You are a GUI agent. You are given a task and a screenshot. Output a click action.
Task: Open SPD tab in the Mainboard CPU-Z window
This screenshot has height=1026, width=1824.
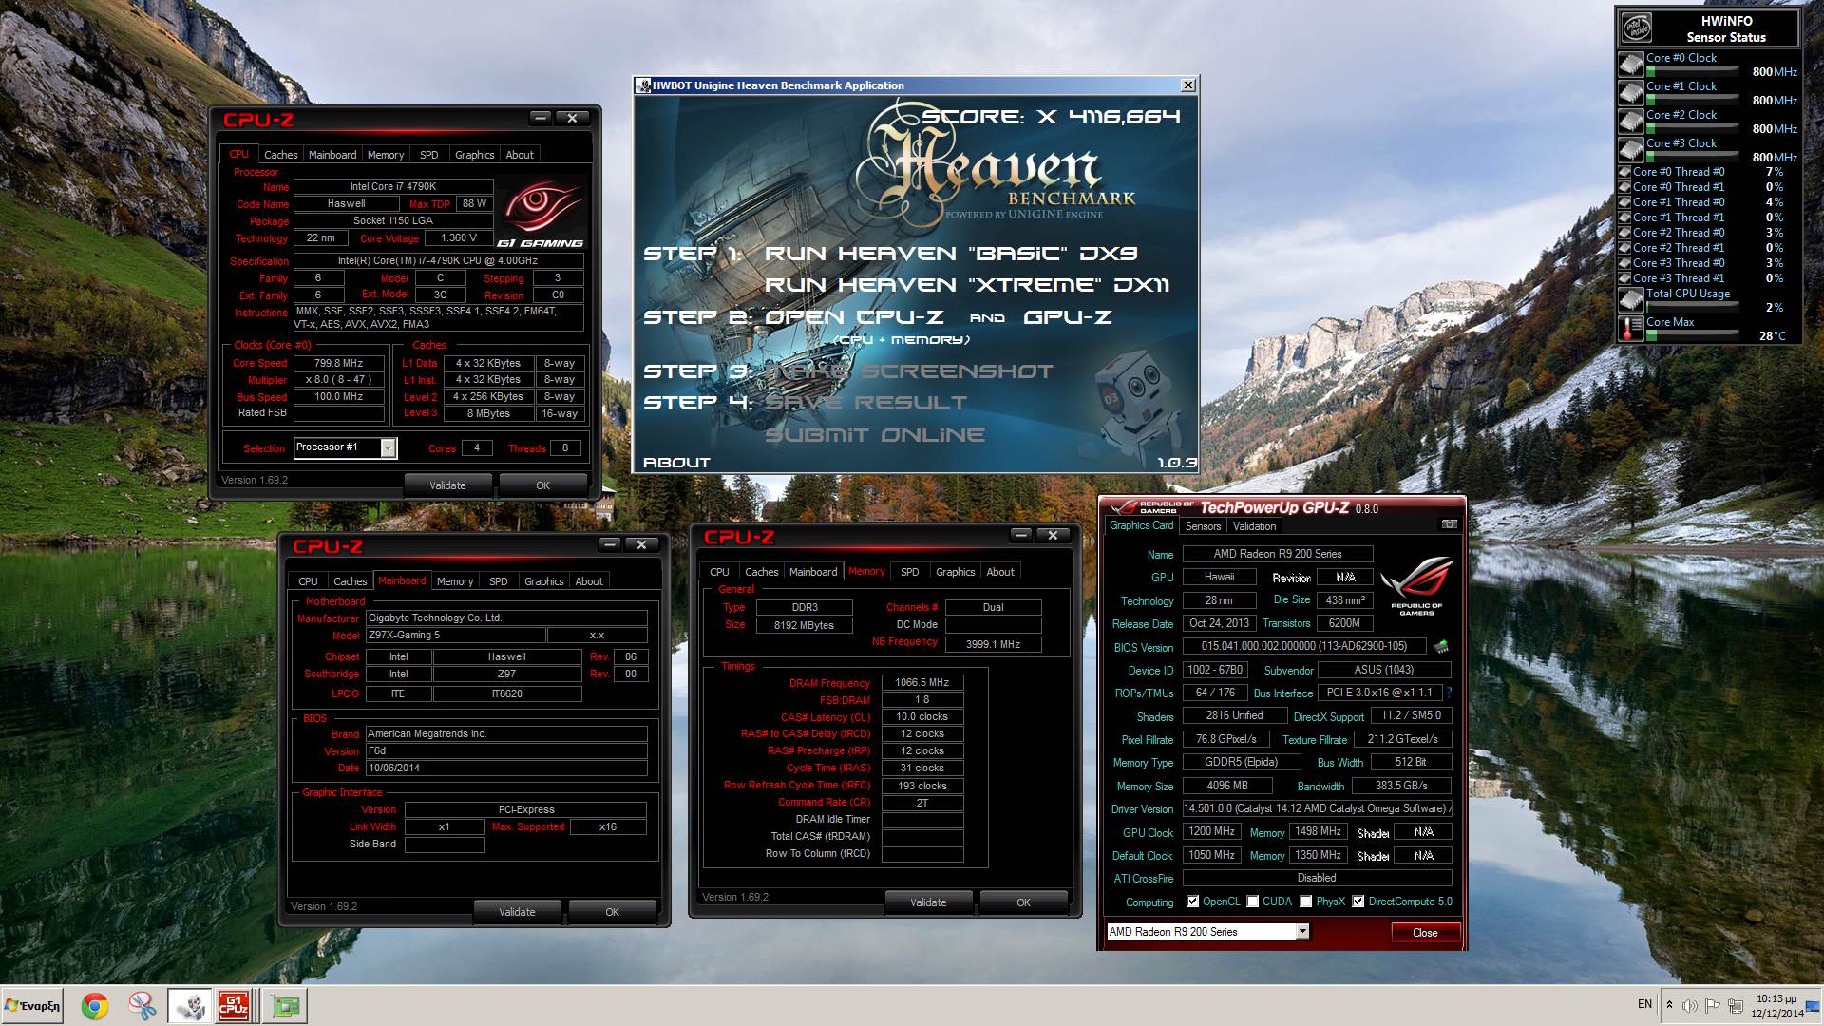(x=499, y=581)
